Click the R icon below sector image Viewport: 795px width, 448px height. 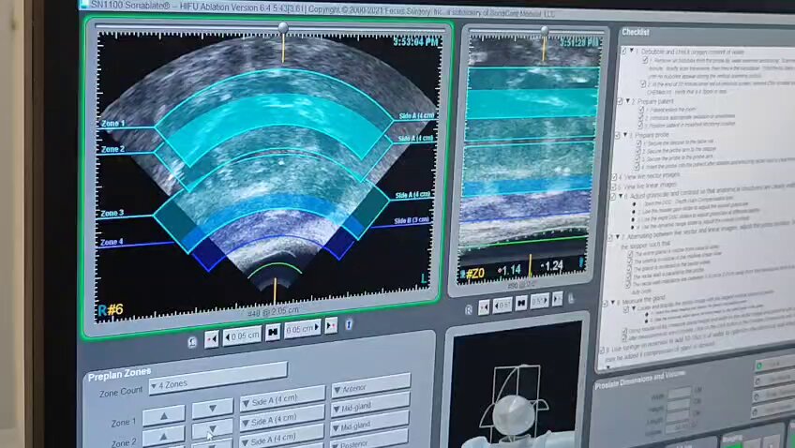193,342
